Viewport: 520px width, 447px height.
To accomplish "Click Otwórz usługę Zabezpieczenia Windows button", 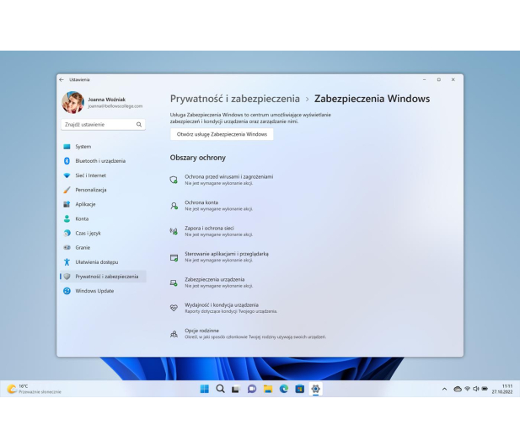I will (222, 134).
